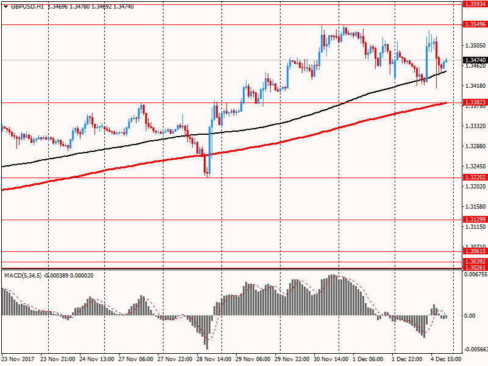488x366 pixels.
Task: Click the 23 Nov 2017 date label
Action: tap(18, 359)
